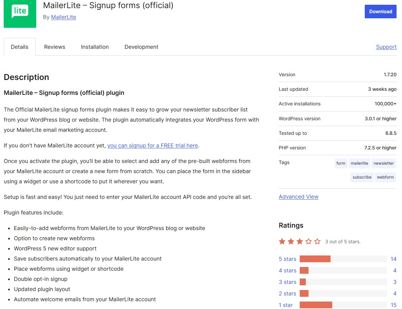Click the second orange star icon
Screen dimensions: 402x309
291,241
